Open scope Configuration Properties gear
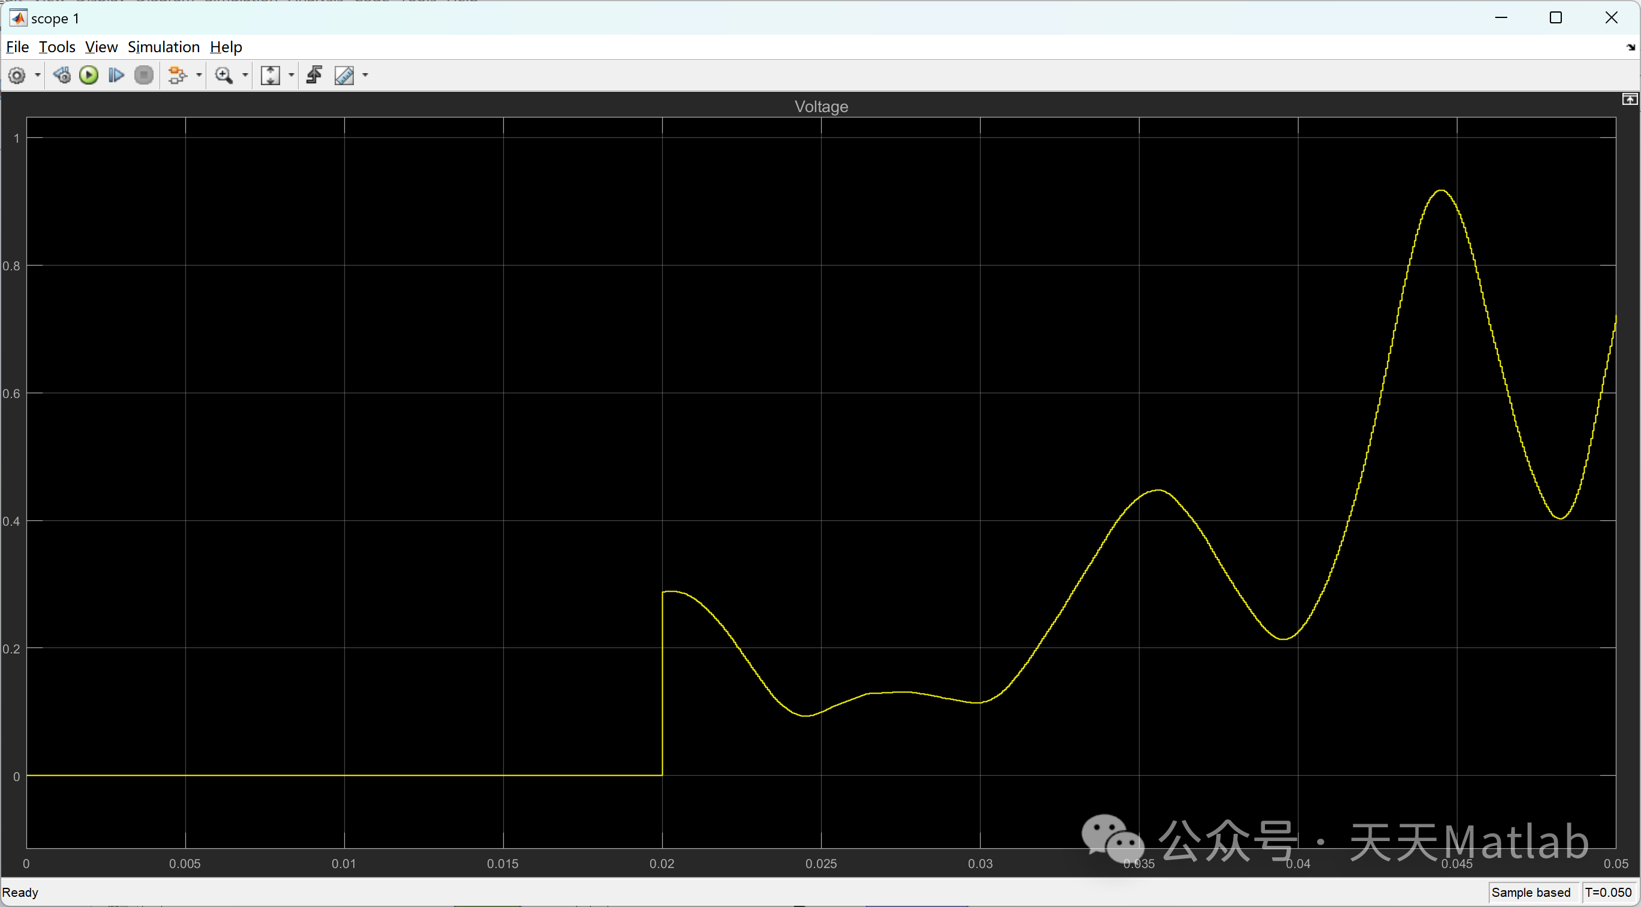Image resolution: width=1641 pixels, height=907 pixels. 17,76
